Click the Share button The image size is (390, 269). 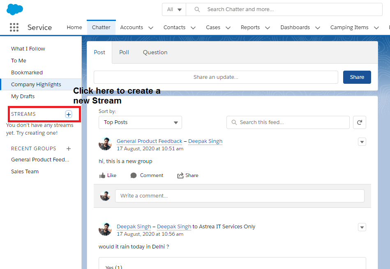click(x=357, y=77)
